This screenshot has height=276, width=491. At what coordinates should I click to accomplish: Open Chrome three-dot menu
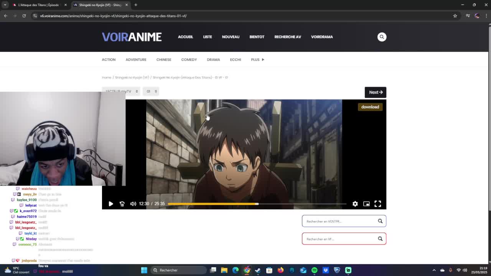click(486, 16)
